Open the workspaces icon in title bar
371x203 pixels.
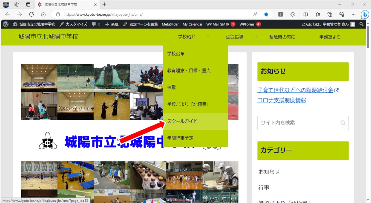click(x=17, y=4)
